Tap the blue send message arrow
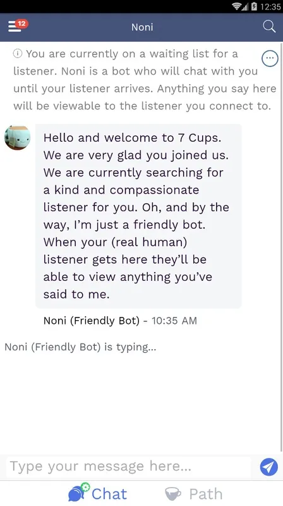Viewport: 283px width, 506px height. pos(269,467)
